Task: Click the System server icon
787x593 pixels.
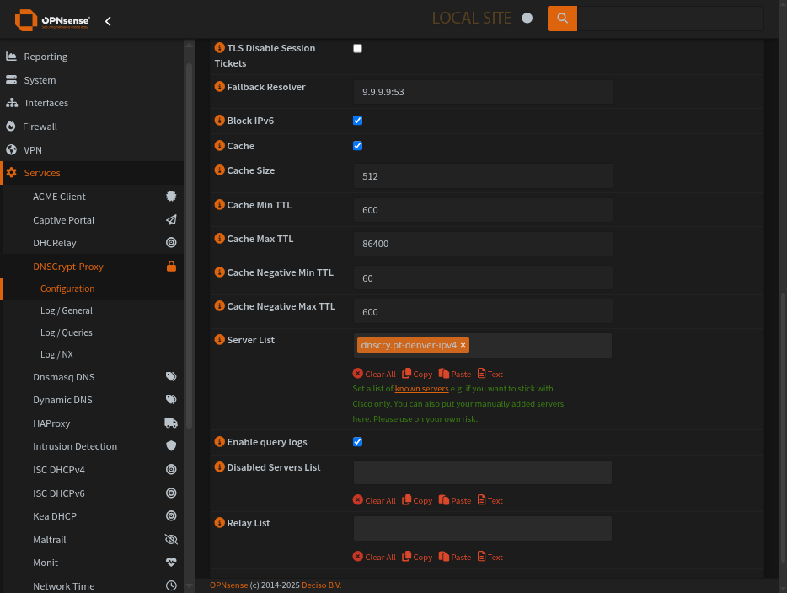Action: point(12,80)
